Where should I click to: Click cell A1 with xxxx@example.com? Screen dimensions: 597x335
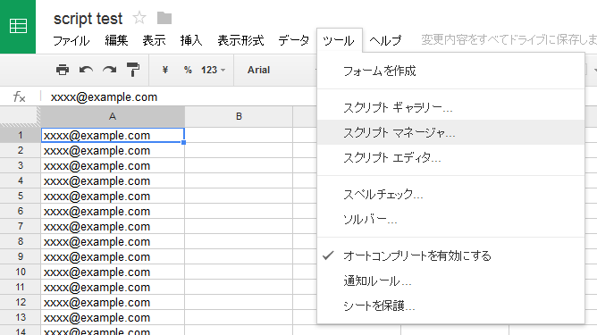(113, 135)
